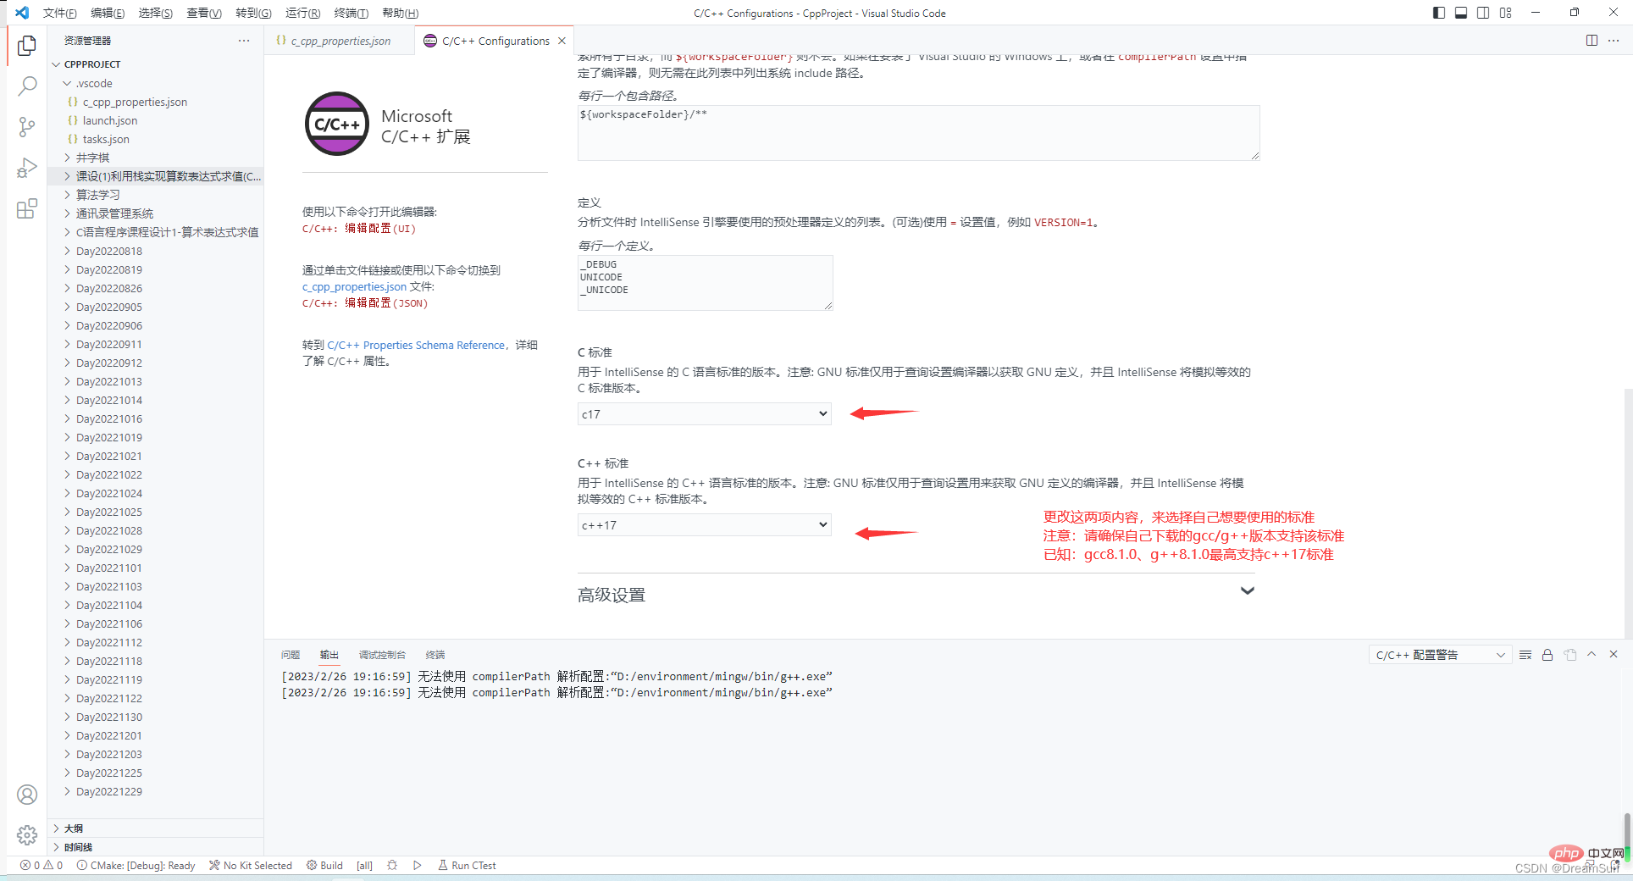Open the Source Control view
Screen dimensions: 1633x881
point(27,126)
